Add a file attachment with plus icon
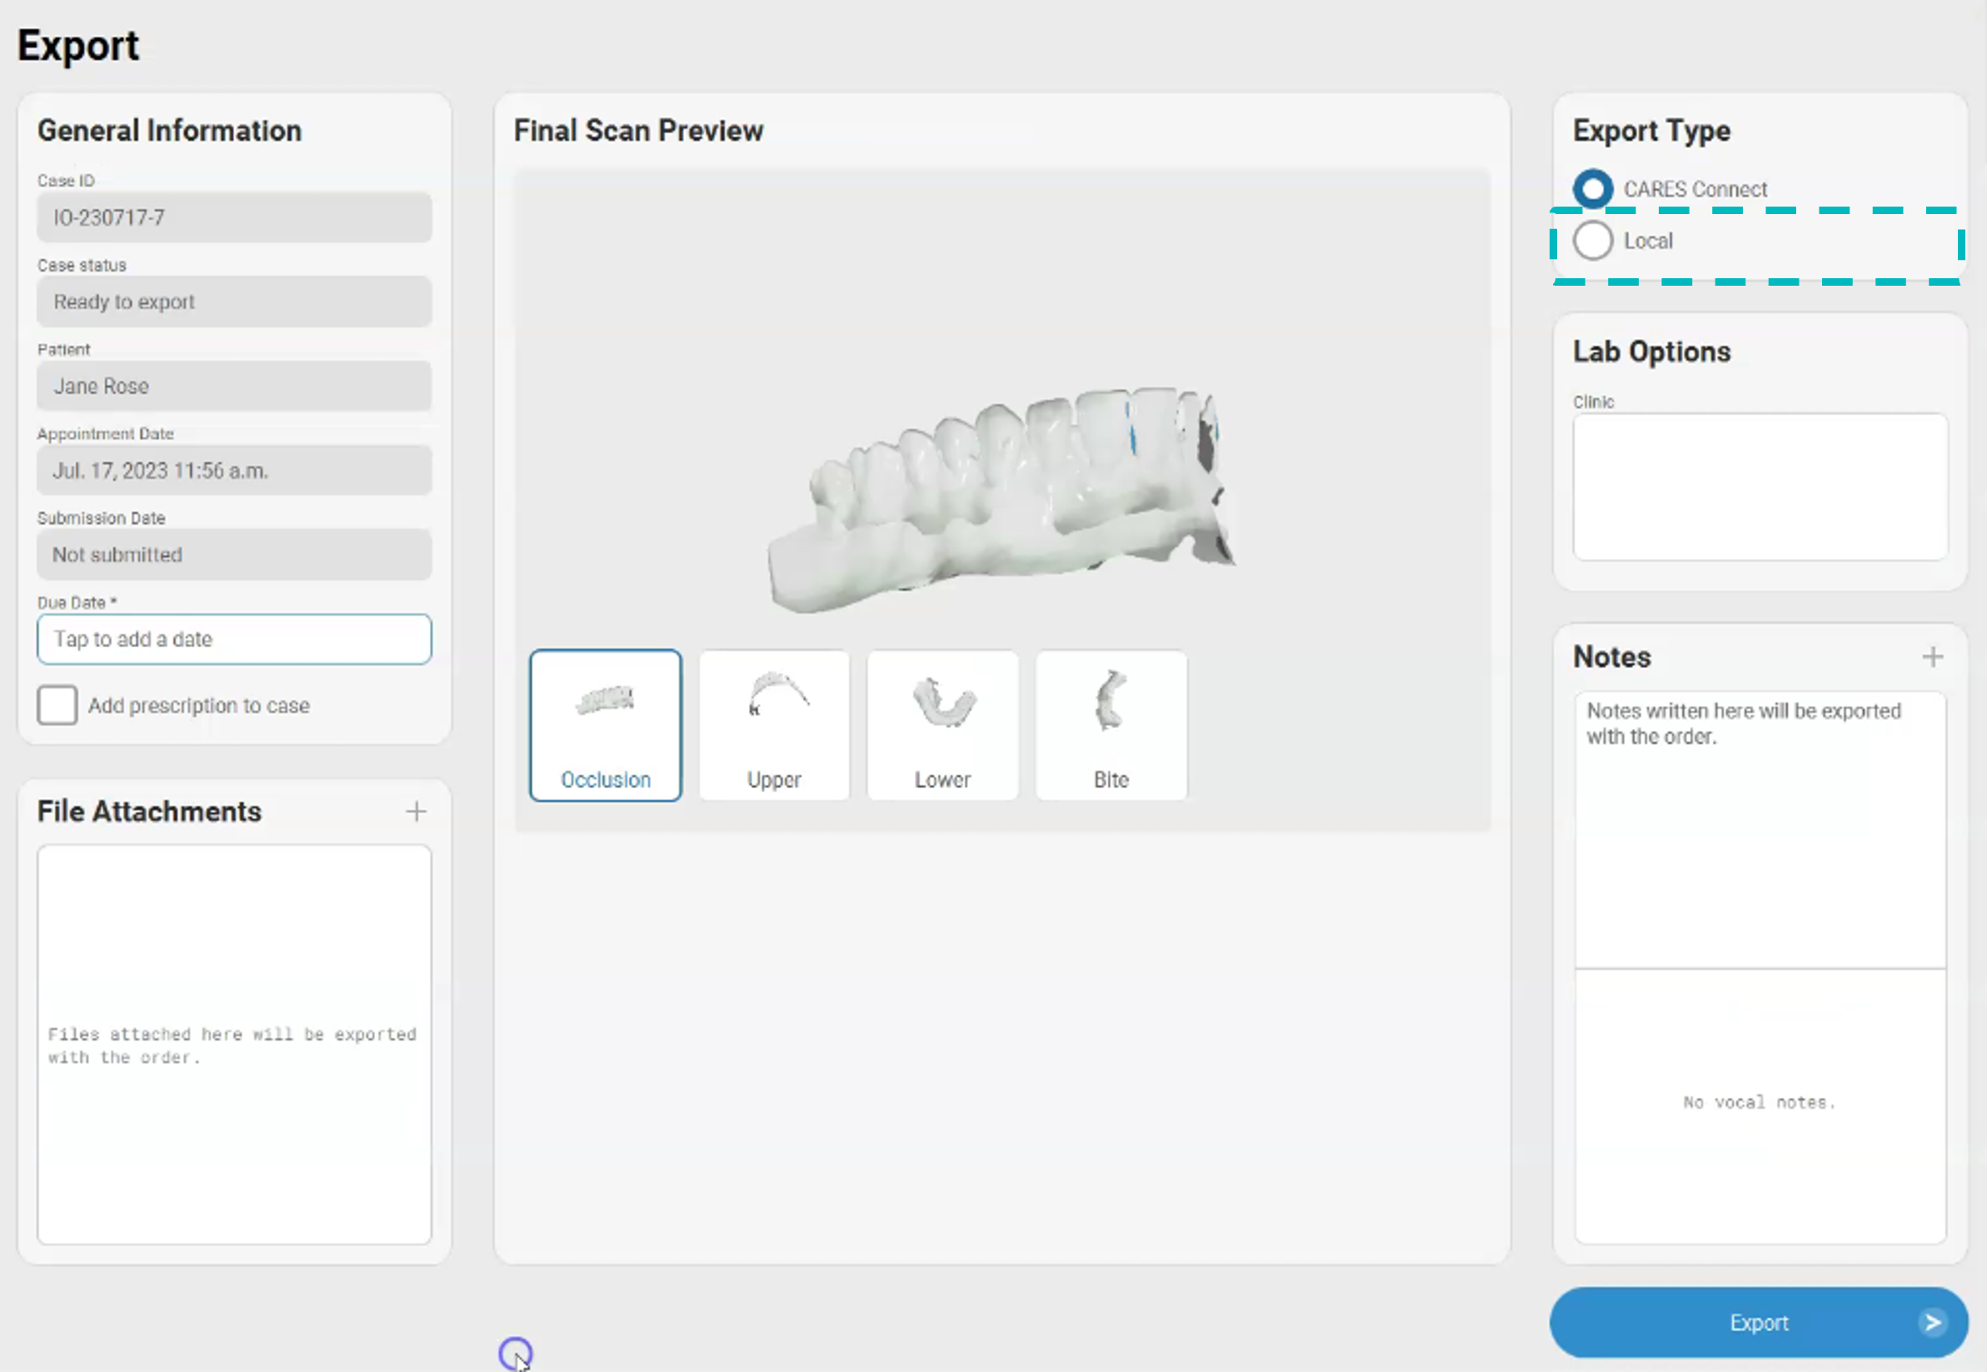Image resolution: width=1987 pixels, height=1372 pixels. click(416, 811)
